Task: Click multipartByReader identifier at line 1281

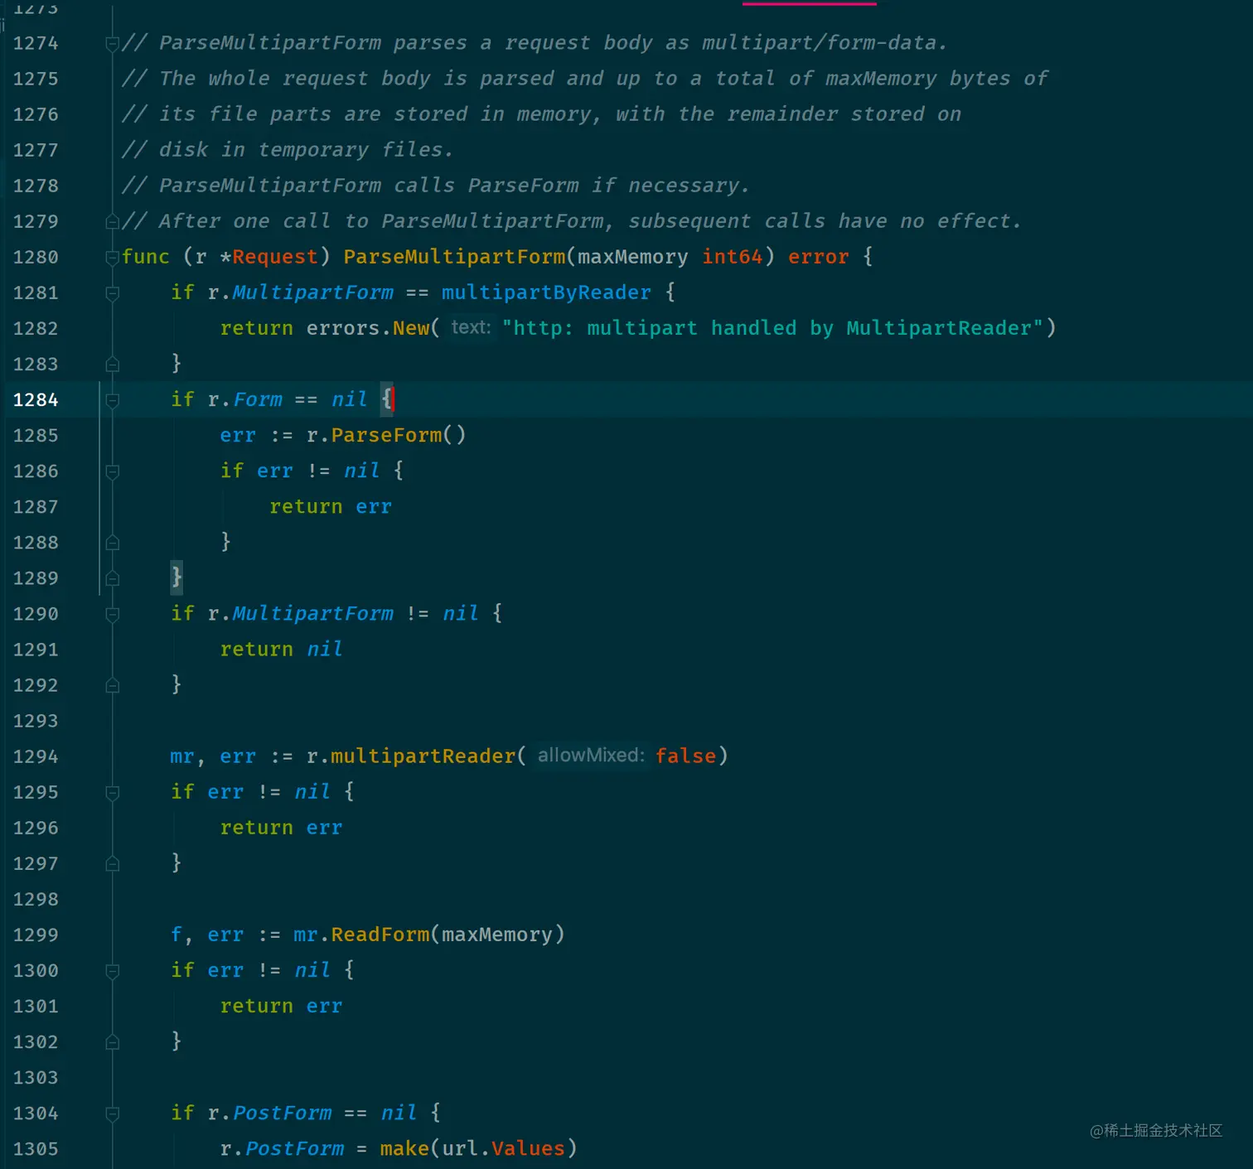Action: click(x=546, y=292)
